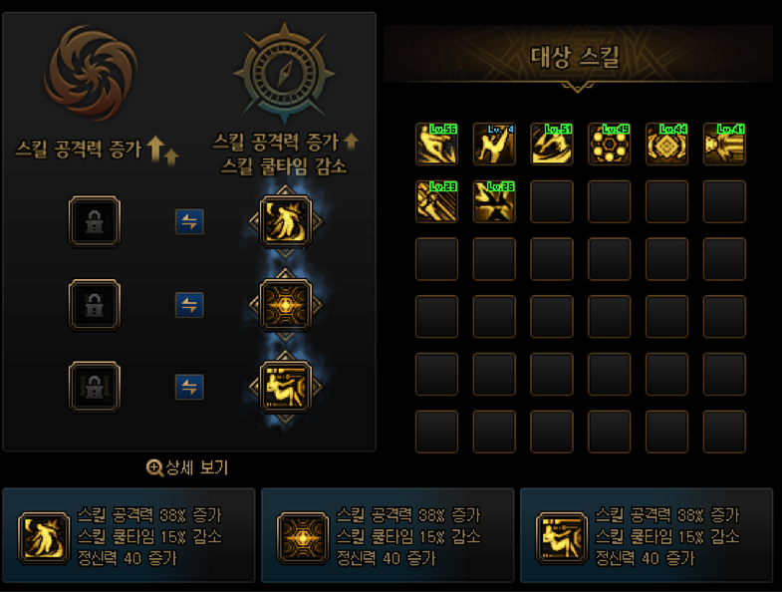Image resolution: width=782 pixels, height=592 pixels.
Task: Open 상세 보기 detail view
Action: [x=187, y=467]
